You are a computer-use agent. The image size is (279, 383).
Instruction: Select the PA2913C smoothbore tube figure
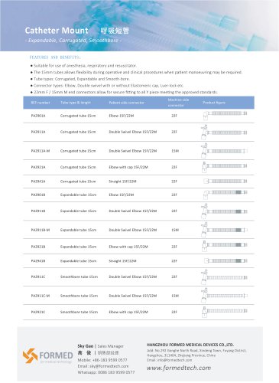[x=224, y=277]
